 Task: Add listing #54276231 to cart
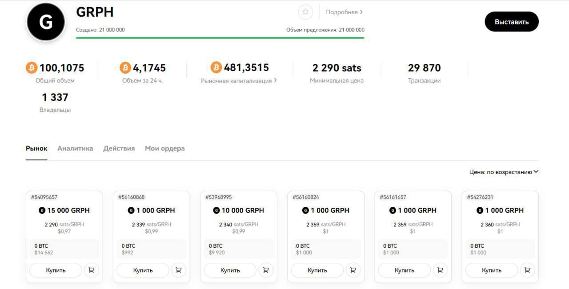[x=527, y=270]
